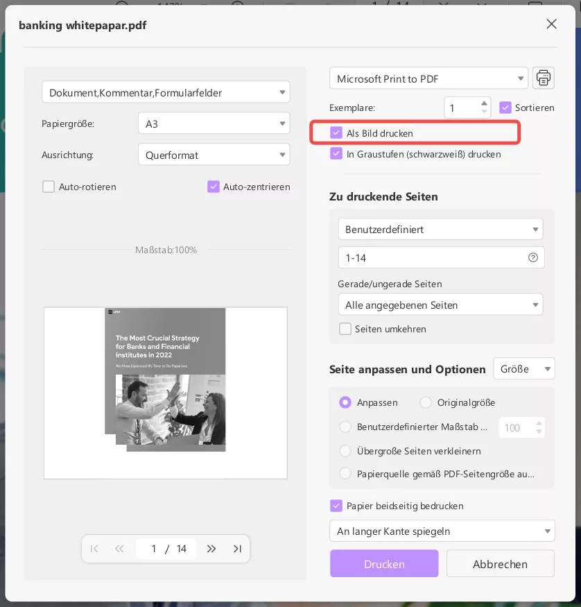Click the page preview thumbnail
581x607 pixels.
[x=165, y=393]
